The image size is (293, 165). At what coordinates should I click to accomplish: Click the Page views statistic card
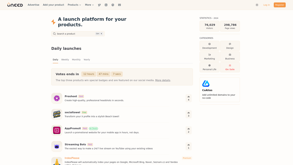click(x=230, y=26)
